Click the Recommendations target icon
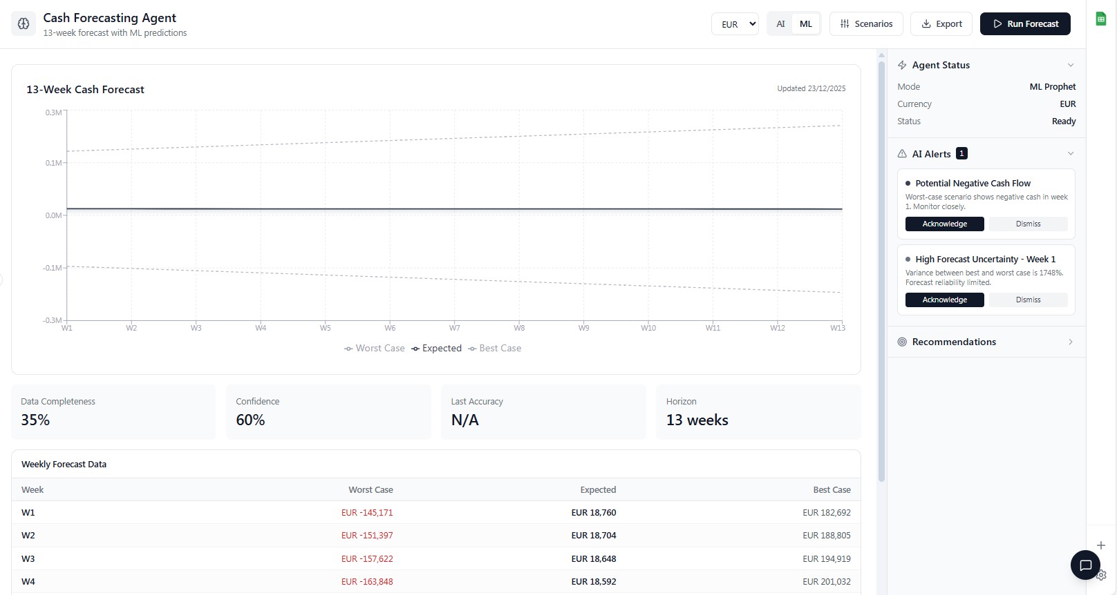Image resolution: width=1117 pixels, height=595 pixels. pyautogui.click(x=902, y=342)
